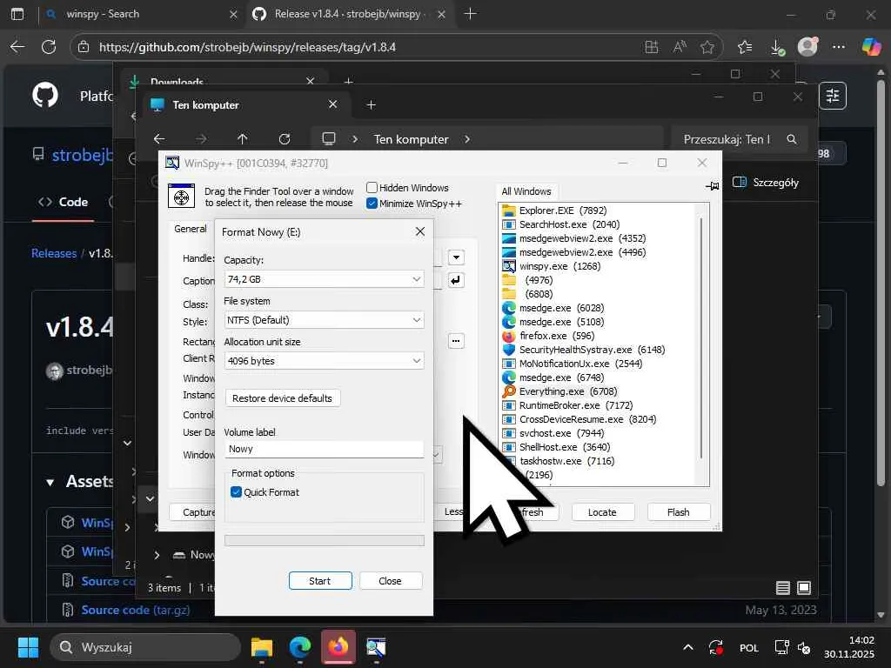The image size is (891, 668).
Task: Close Format dialog with X icon
Action: [420, 231]
